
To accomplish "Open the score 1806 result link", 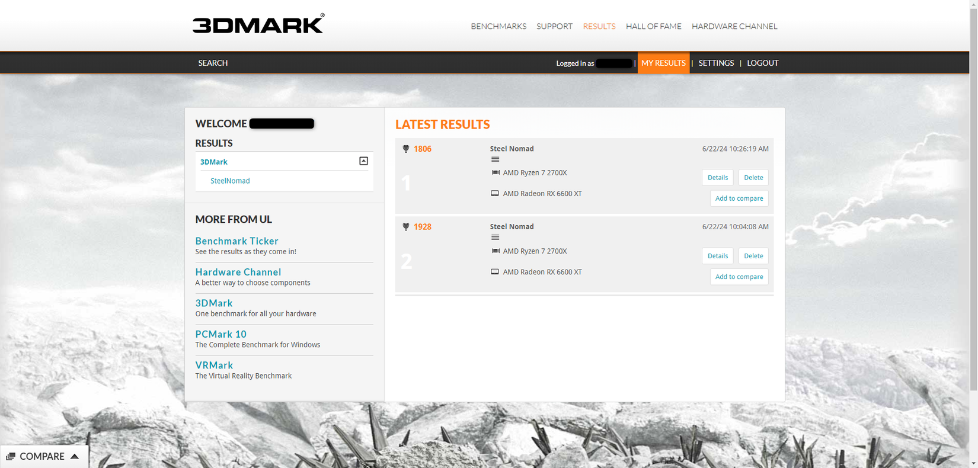I will 423,149.
